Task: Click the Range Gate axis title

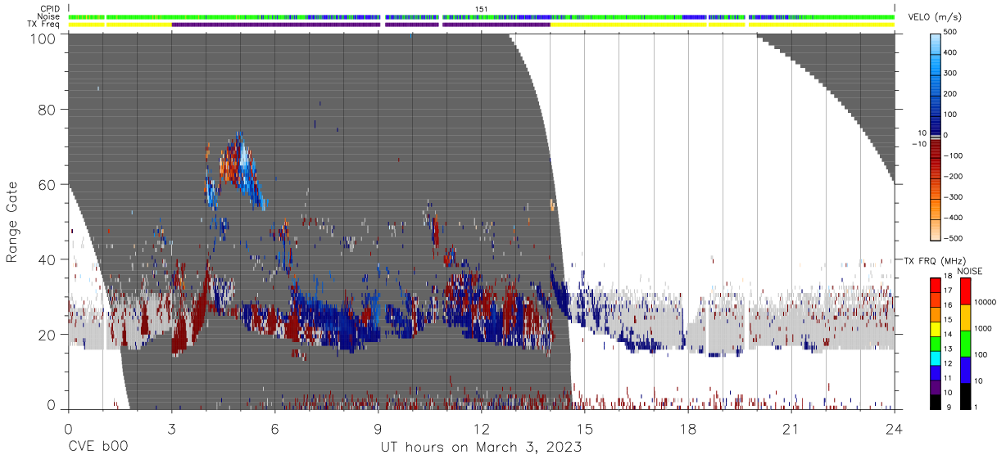Action: click(x=12, y=222)
